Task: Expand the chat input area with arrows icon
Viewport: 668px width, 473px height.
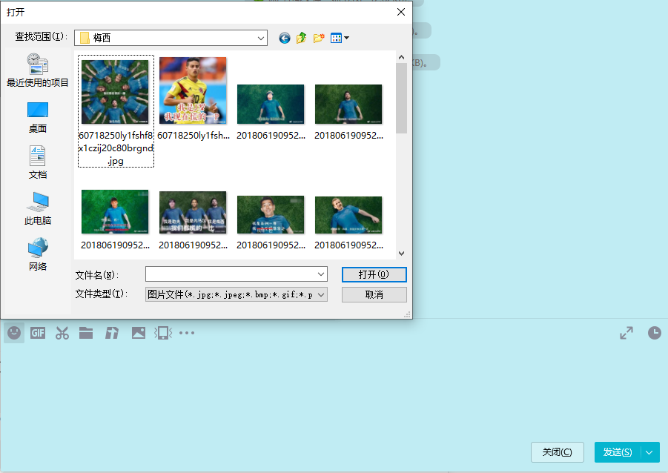Action: click(626, 333)
